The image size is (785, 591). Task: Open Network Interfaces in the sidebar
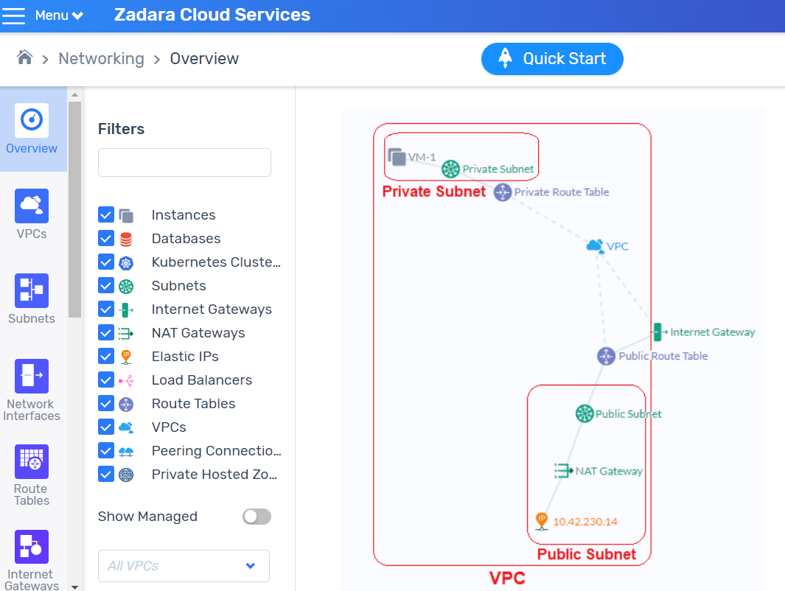click(32, 391)
